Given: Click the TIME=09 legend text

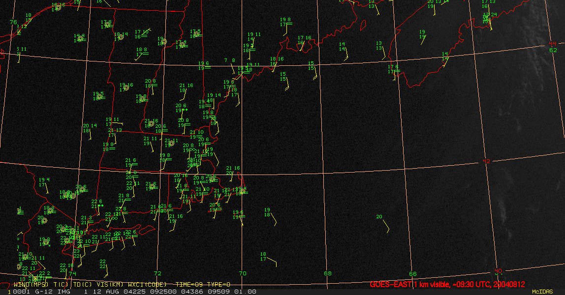Looking at the screenshot, I should pos(189,285).
